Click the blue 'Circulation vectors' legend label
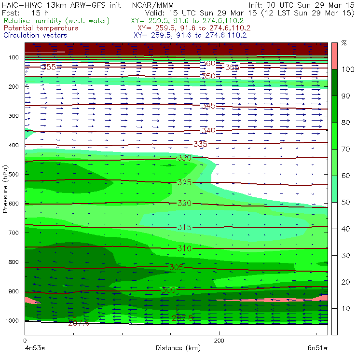The width and height of the screenshot is (357, 357). [x=35, y=35]
